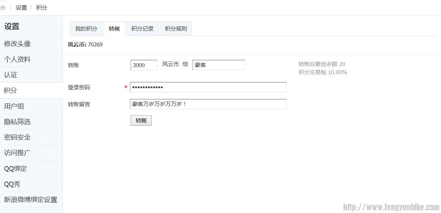Open 积分 breadcrumb link

(x=42, y=8)
